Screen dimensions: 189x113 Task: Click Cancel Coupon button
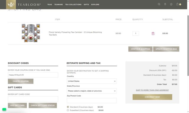pyautogui.click(x=21, y=81)
